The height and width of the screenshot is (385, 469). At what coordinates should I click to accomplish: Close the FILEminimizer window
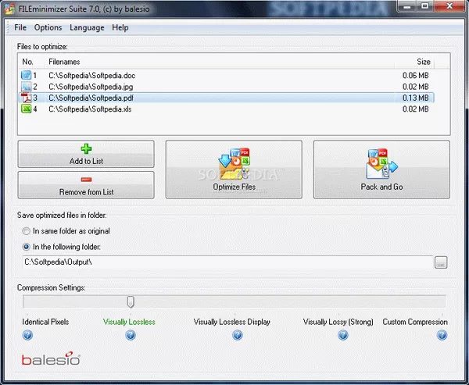(x=449, y=6)
